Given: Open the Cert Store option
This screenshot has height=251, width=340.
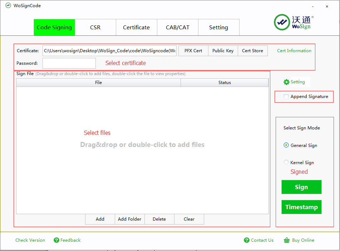Looking at the screenshot, I should tap(252, 51).
